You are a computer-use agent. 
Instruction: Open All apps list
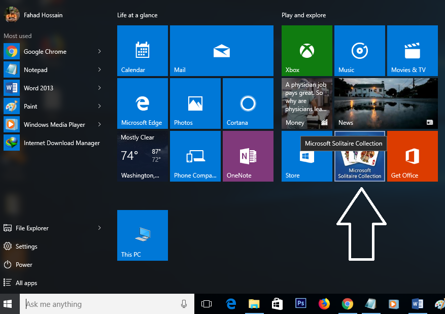(26, 283)
